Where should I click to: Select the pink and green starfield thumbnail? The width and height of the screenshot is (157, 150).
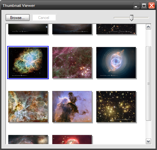coord(72,63)
